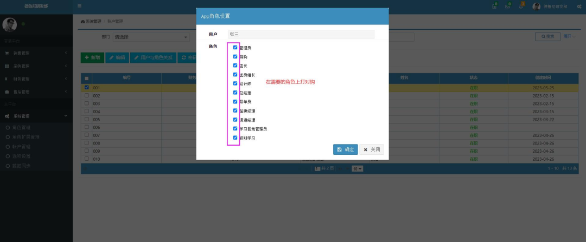
Task: Click the envelope messages icon in top bar
Action: point(508,6)
